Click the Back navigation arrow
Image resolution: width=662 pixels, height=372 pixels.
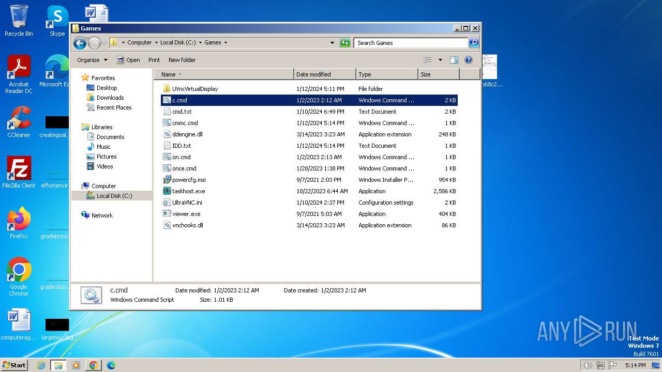tap(80, 43)
